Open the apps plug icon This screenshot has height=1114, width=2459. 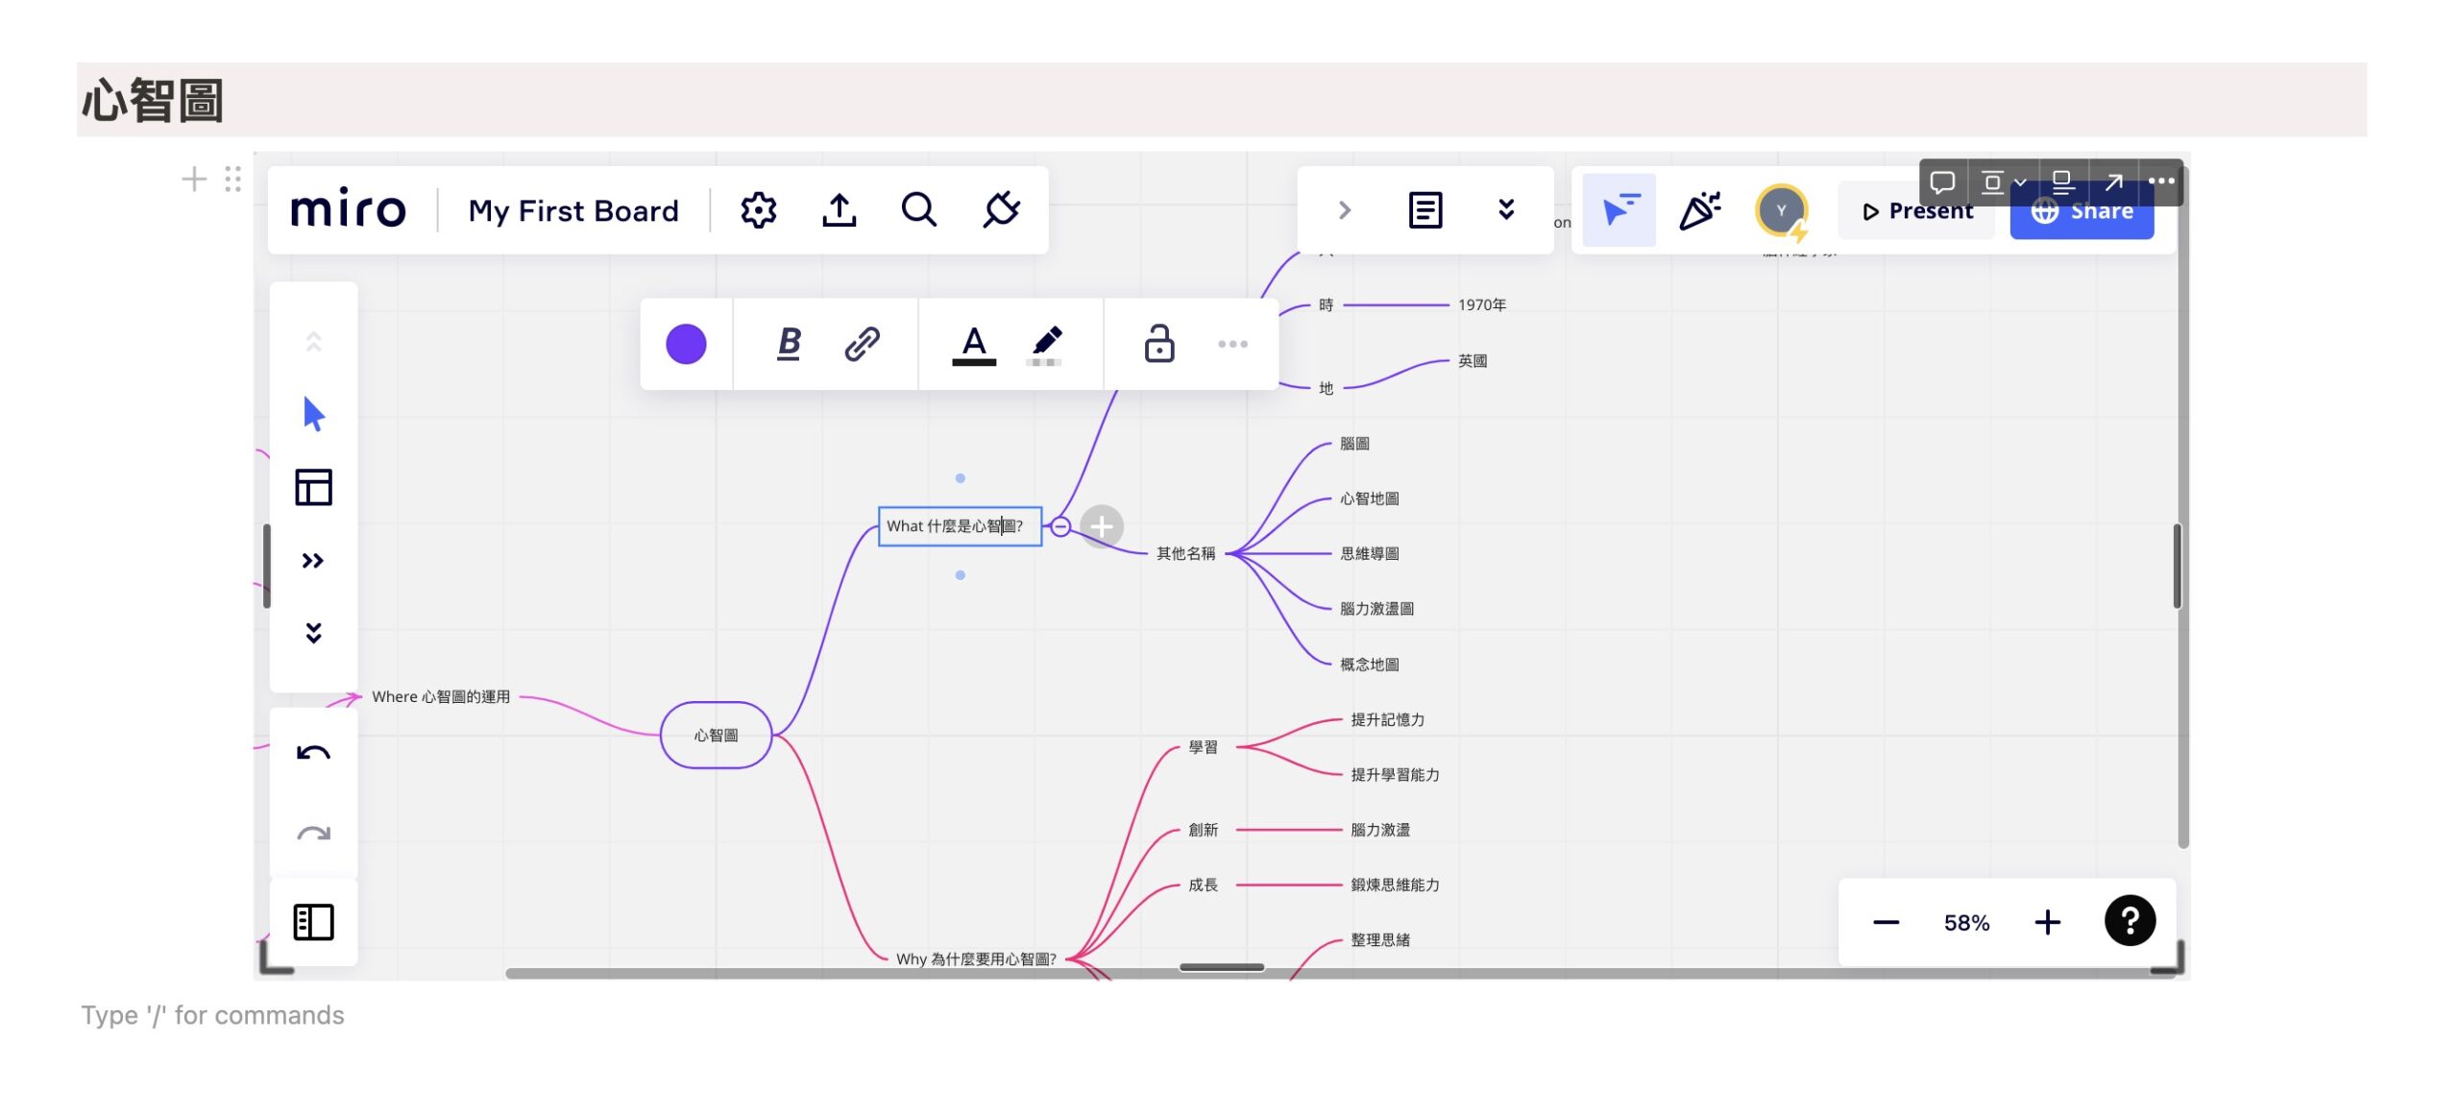(1000, 209)
